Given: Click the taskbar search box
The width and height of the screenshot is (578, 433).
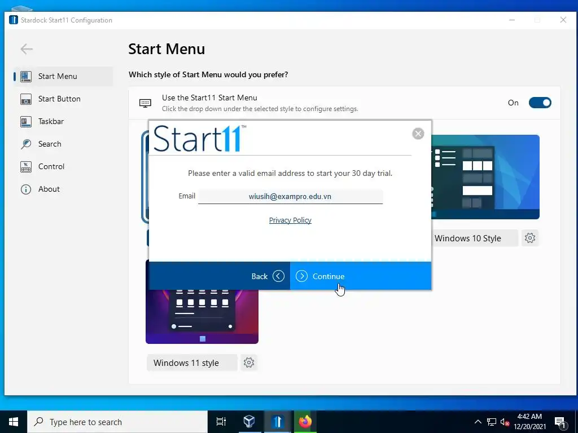Looking at the screenshot, I should tap(117, 422).
